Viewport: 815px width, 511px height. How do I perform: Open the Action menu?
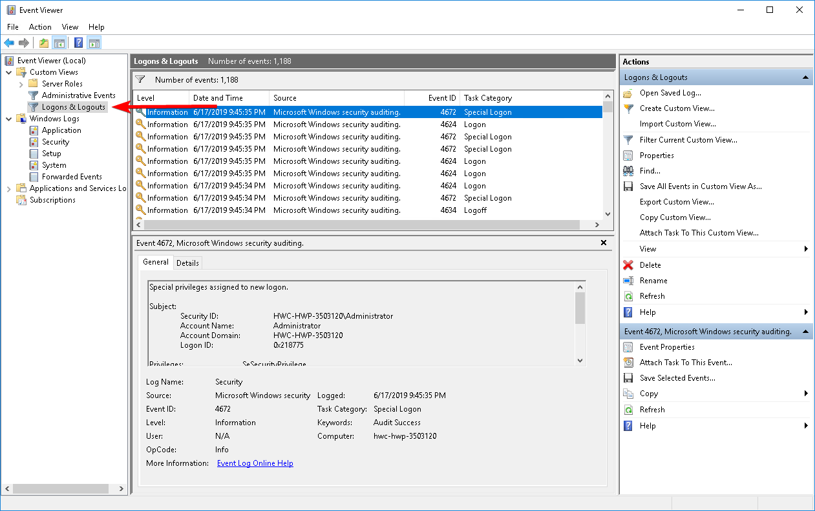[x=40, y=27]
